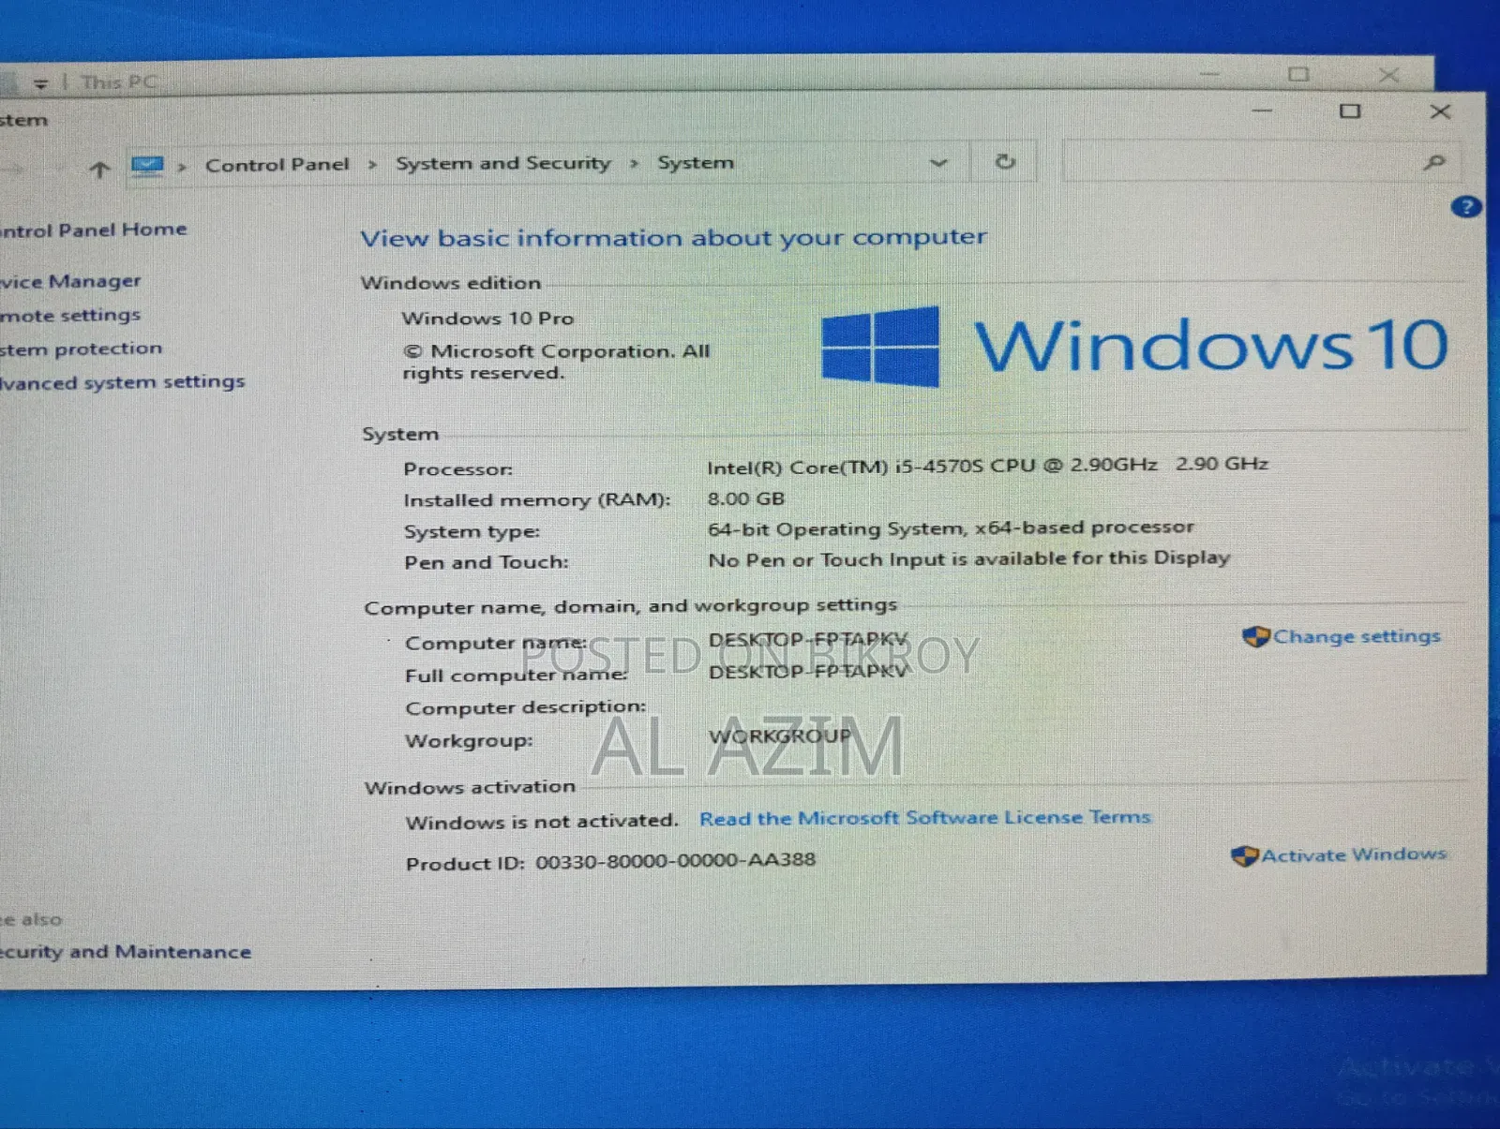The height and width of the screenshot is (1129, 1500).
Task: Open System protection link
Action: tap(81, 349)
